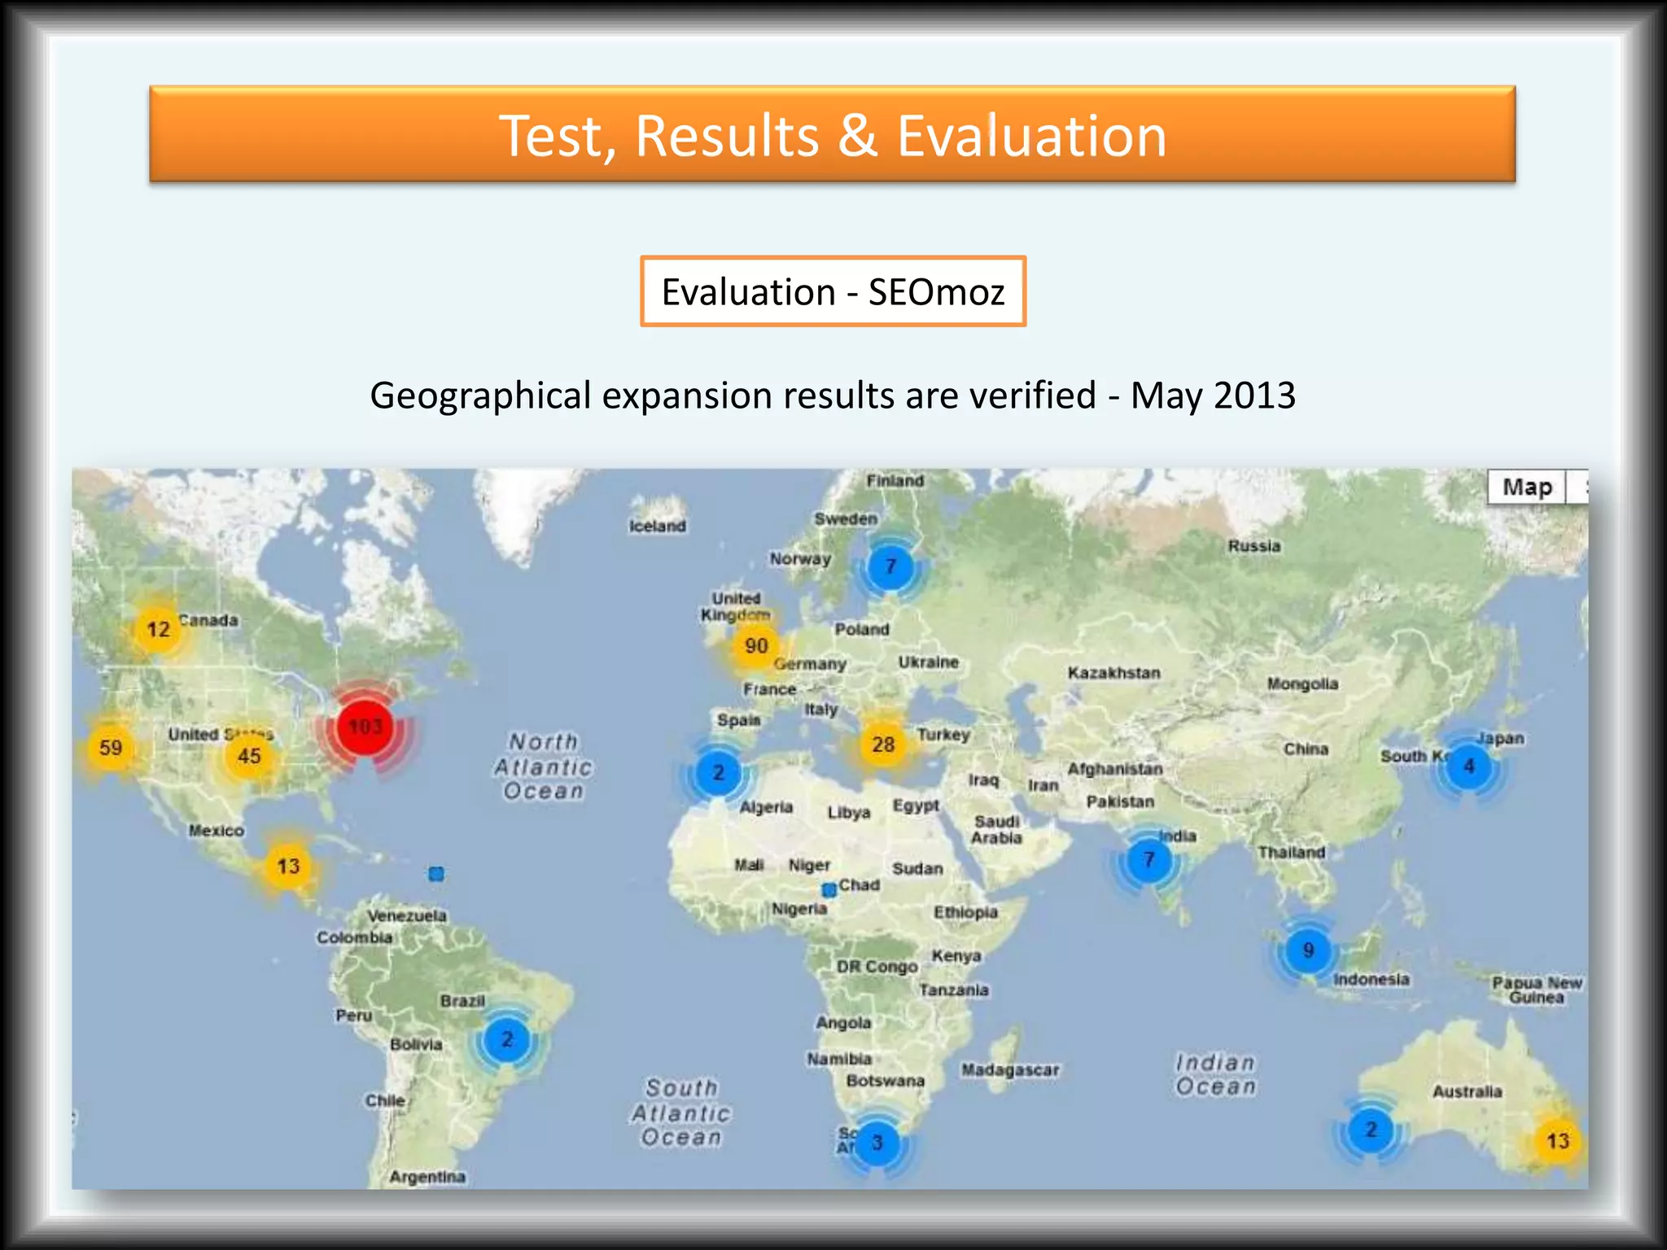Click the Iceland map label
Viewport: 1667px width, 1250px height.
657,527
